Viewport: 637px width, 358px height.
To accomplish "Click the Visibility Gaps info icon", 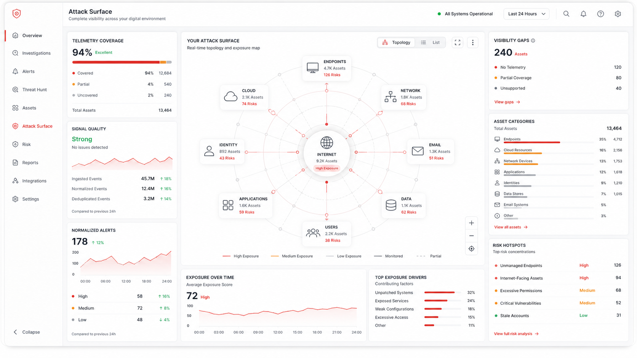I will (533, 41).
